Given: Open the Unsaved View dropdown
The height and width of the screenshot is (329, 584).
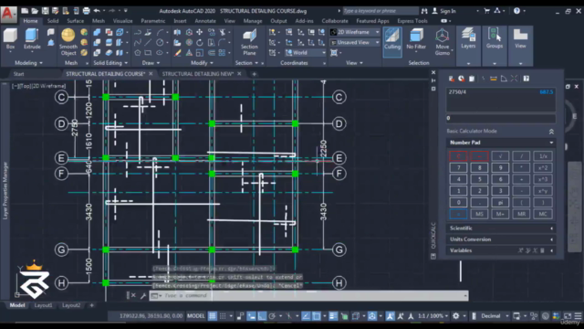Looking at the screenshot, I should 355,43.
